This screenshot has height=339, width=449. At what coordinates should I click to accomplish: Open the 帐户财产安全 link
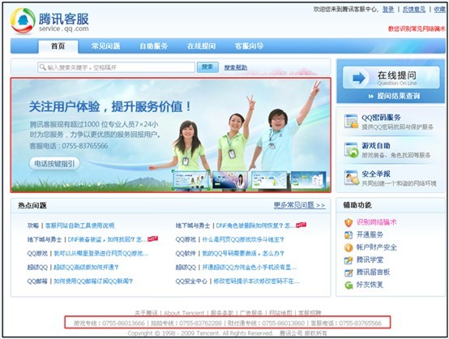tap(377, 247)
